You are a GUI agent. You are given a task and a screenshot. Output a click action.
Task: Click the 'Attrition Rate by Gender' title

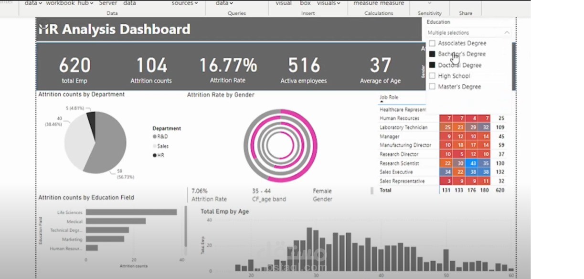coord(221,95)
